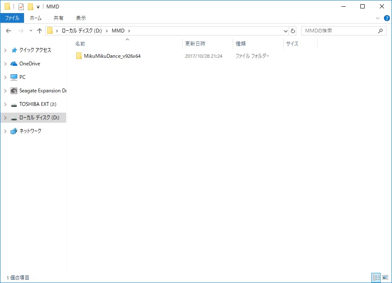Expand the ribbon with the chevron
This screenshot has height=283, width=392.
coord(378,18)
